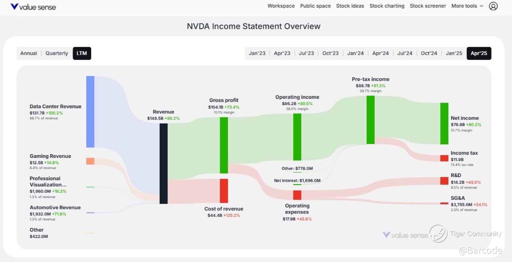The height and width of the screenshot is (262, 512).
Task: Choose the Jul'23 period tab
Action: tap(306, 53)
